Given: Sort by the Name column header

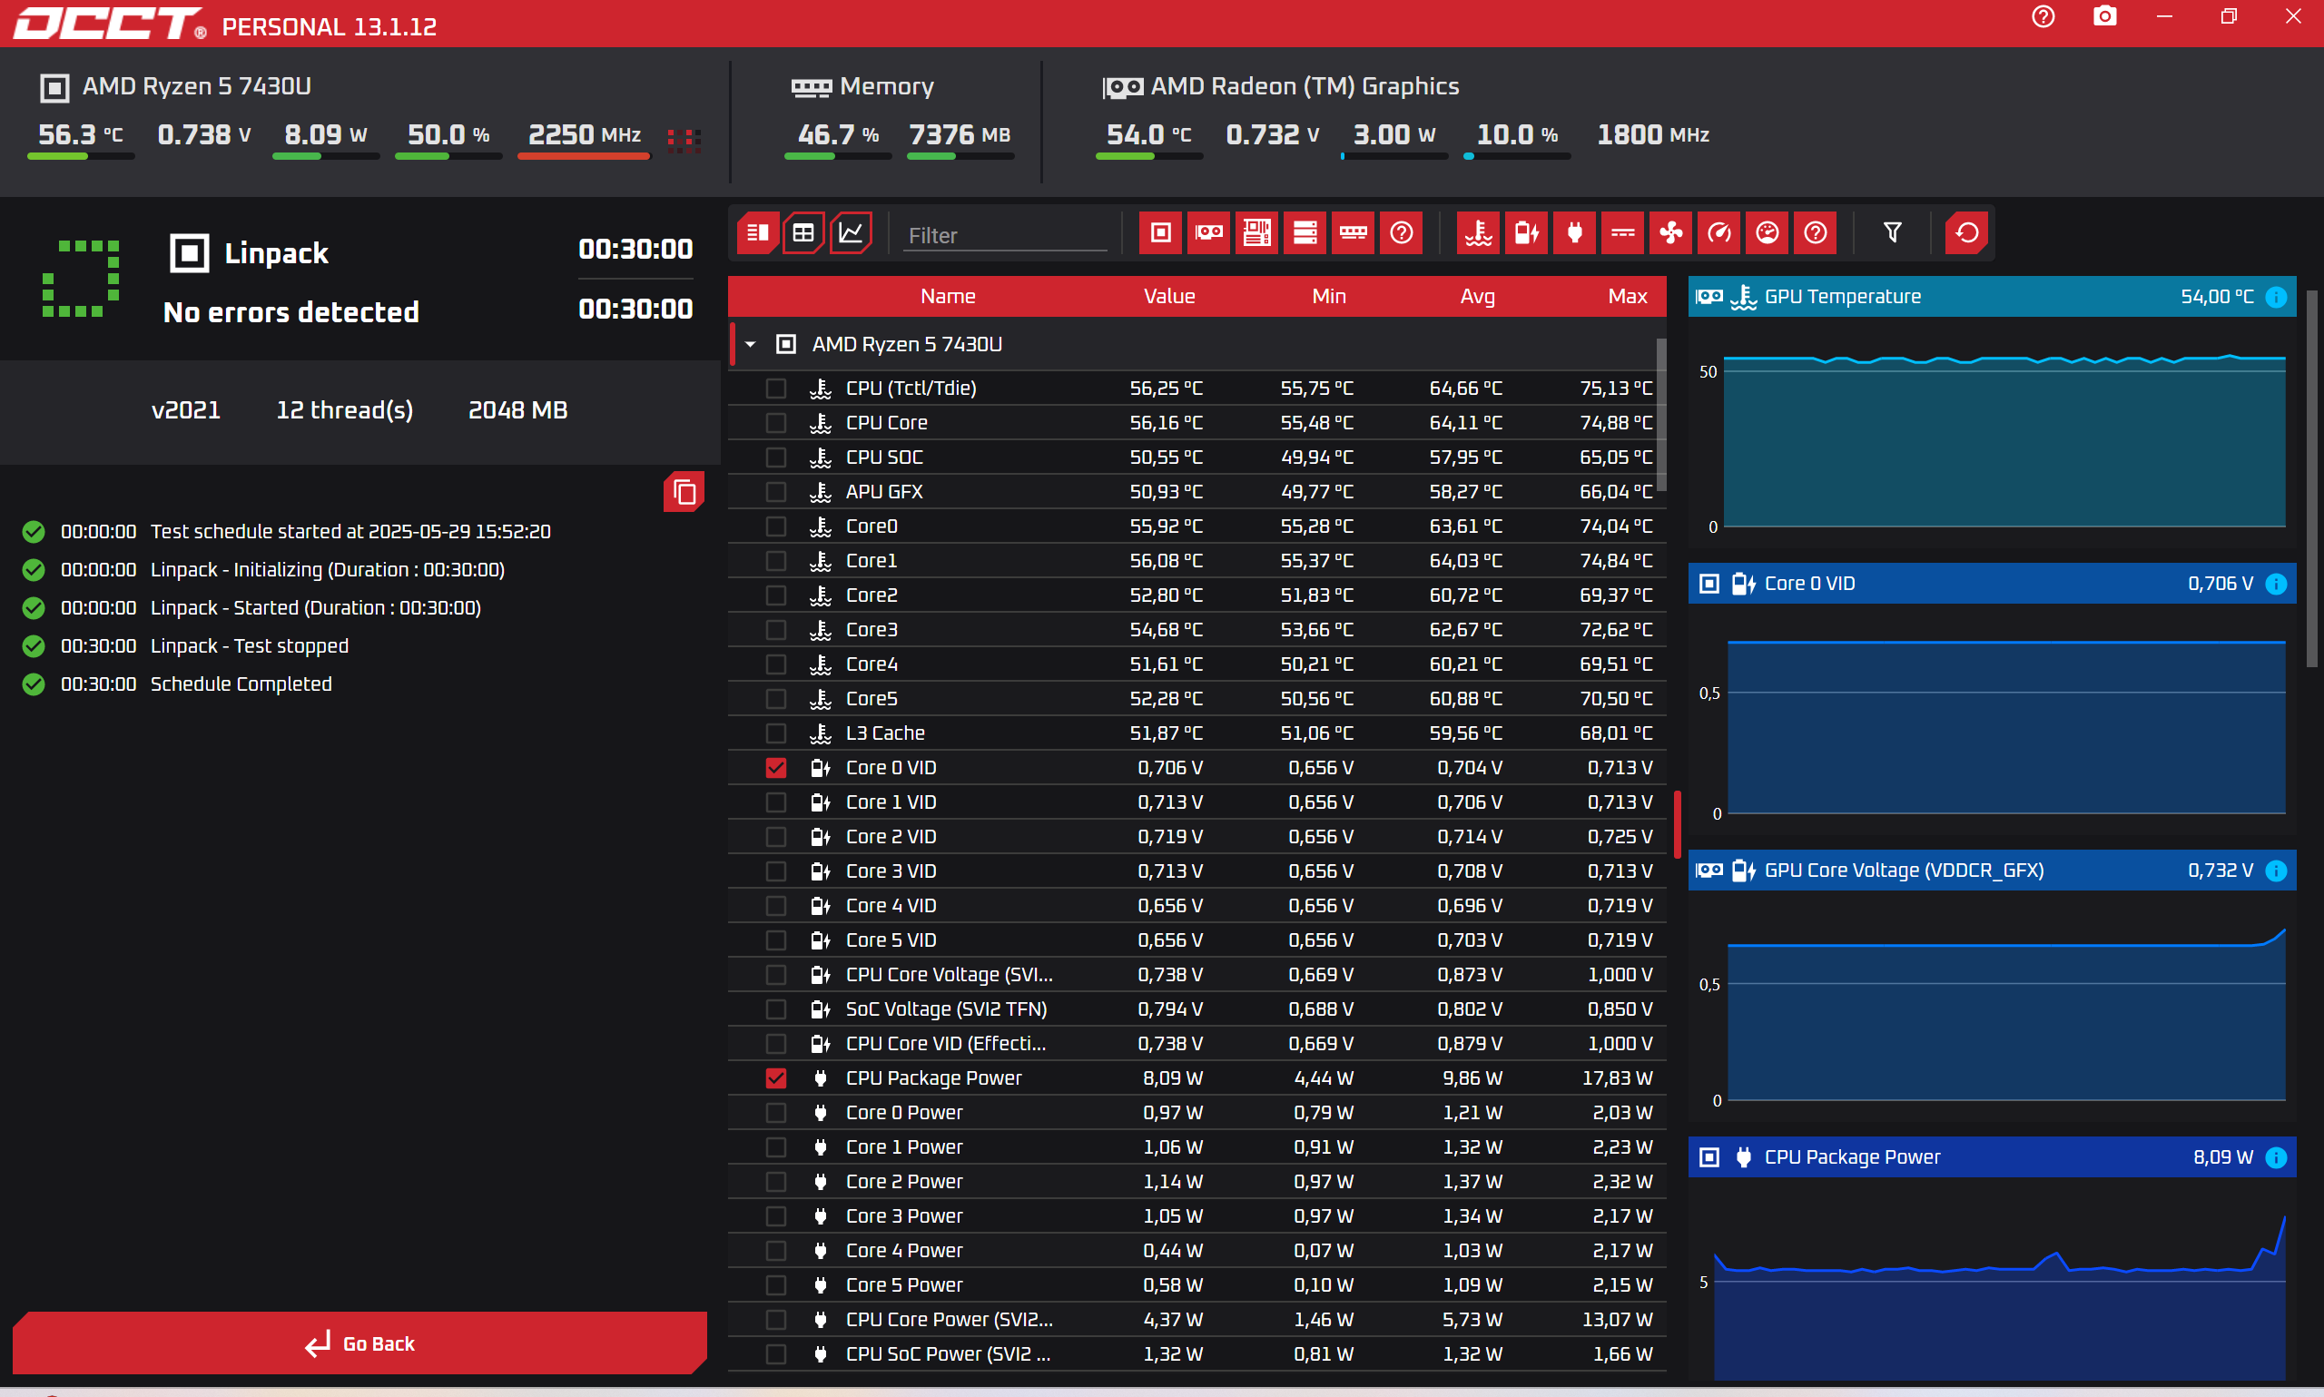Looking at the screenshot, I should pyautogui.click(x=948, y=296).
